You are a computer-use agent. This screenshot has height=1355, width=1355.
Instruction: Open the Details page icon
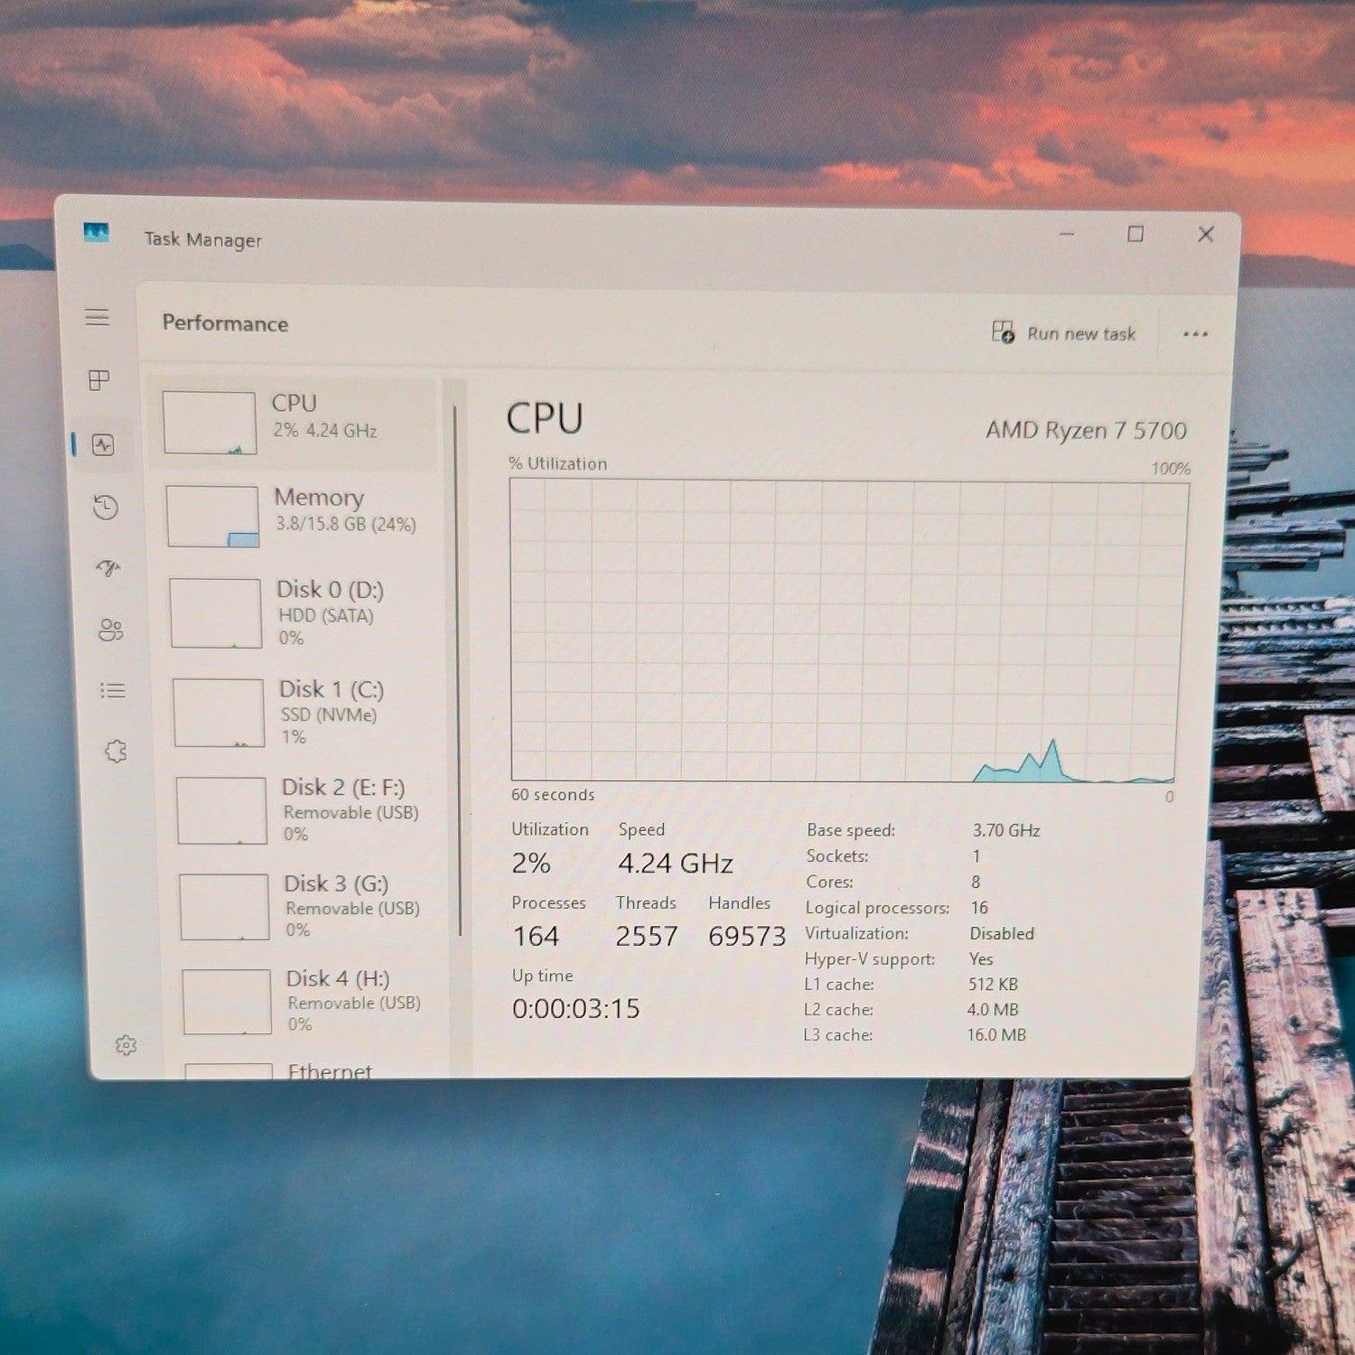[x=113, y=691]
